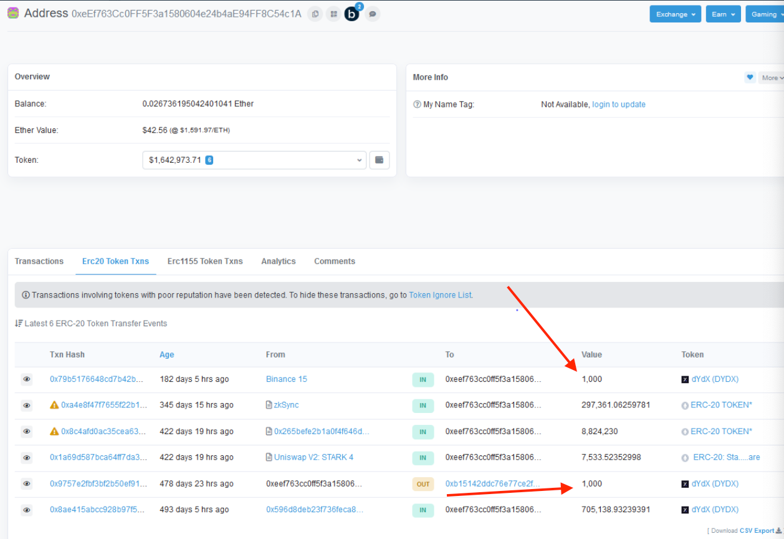Viewport: 784px width, 539px height.
Task: Select the balance 0.026736195042401041 Ether
Action: [x=198, y=104]
